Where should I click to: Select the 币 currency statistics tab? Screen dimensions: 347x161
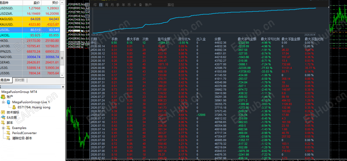(x=129, y=5)
